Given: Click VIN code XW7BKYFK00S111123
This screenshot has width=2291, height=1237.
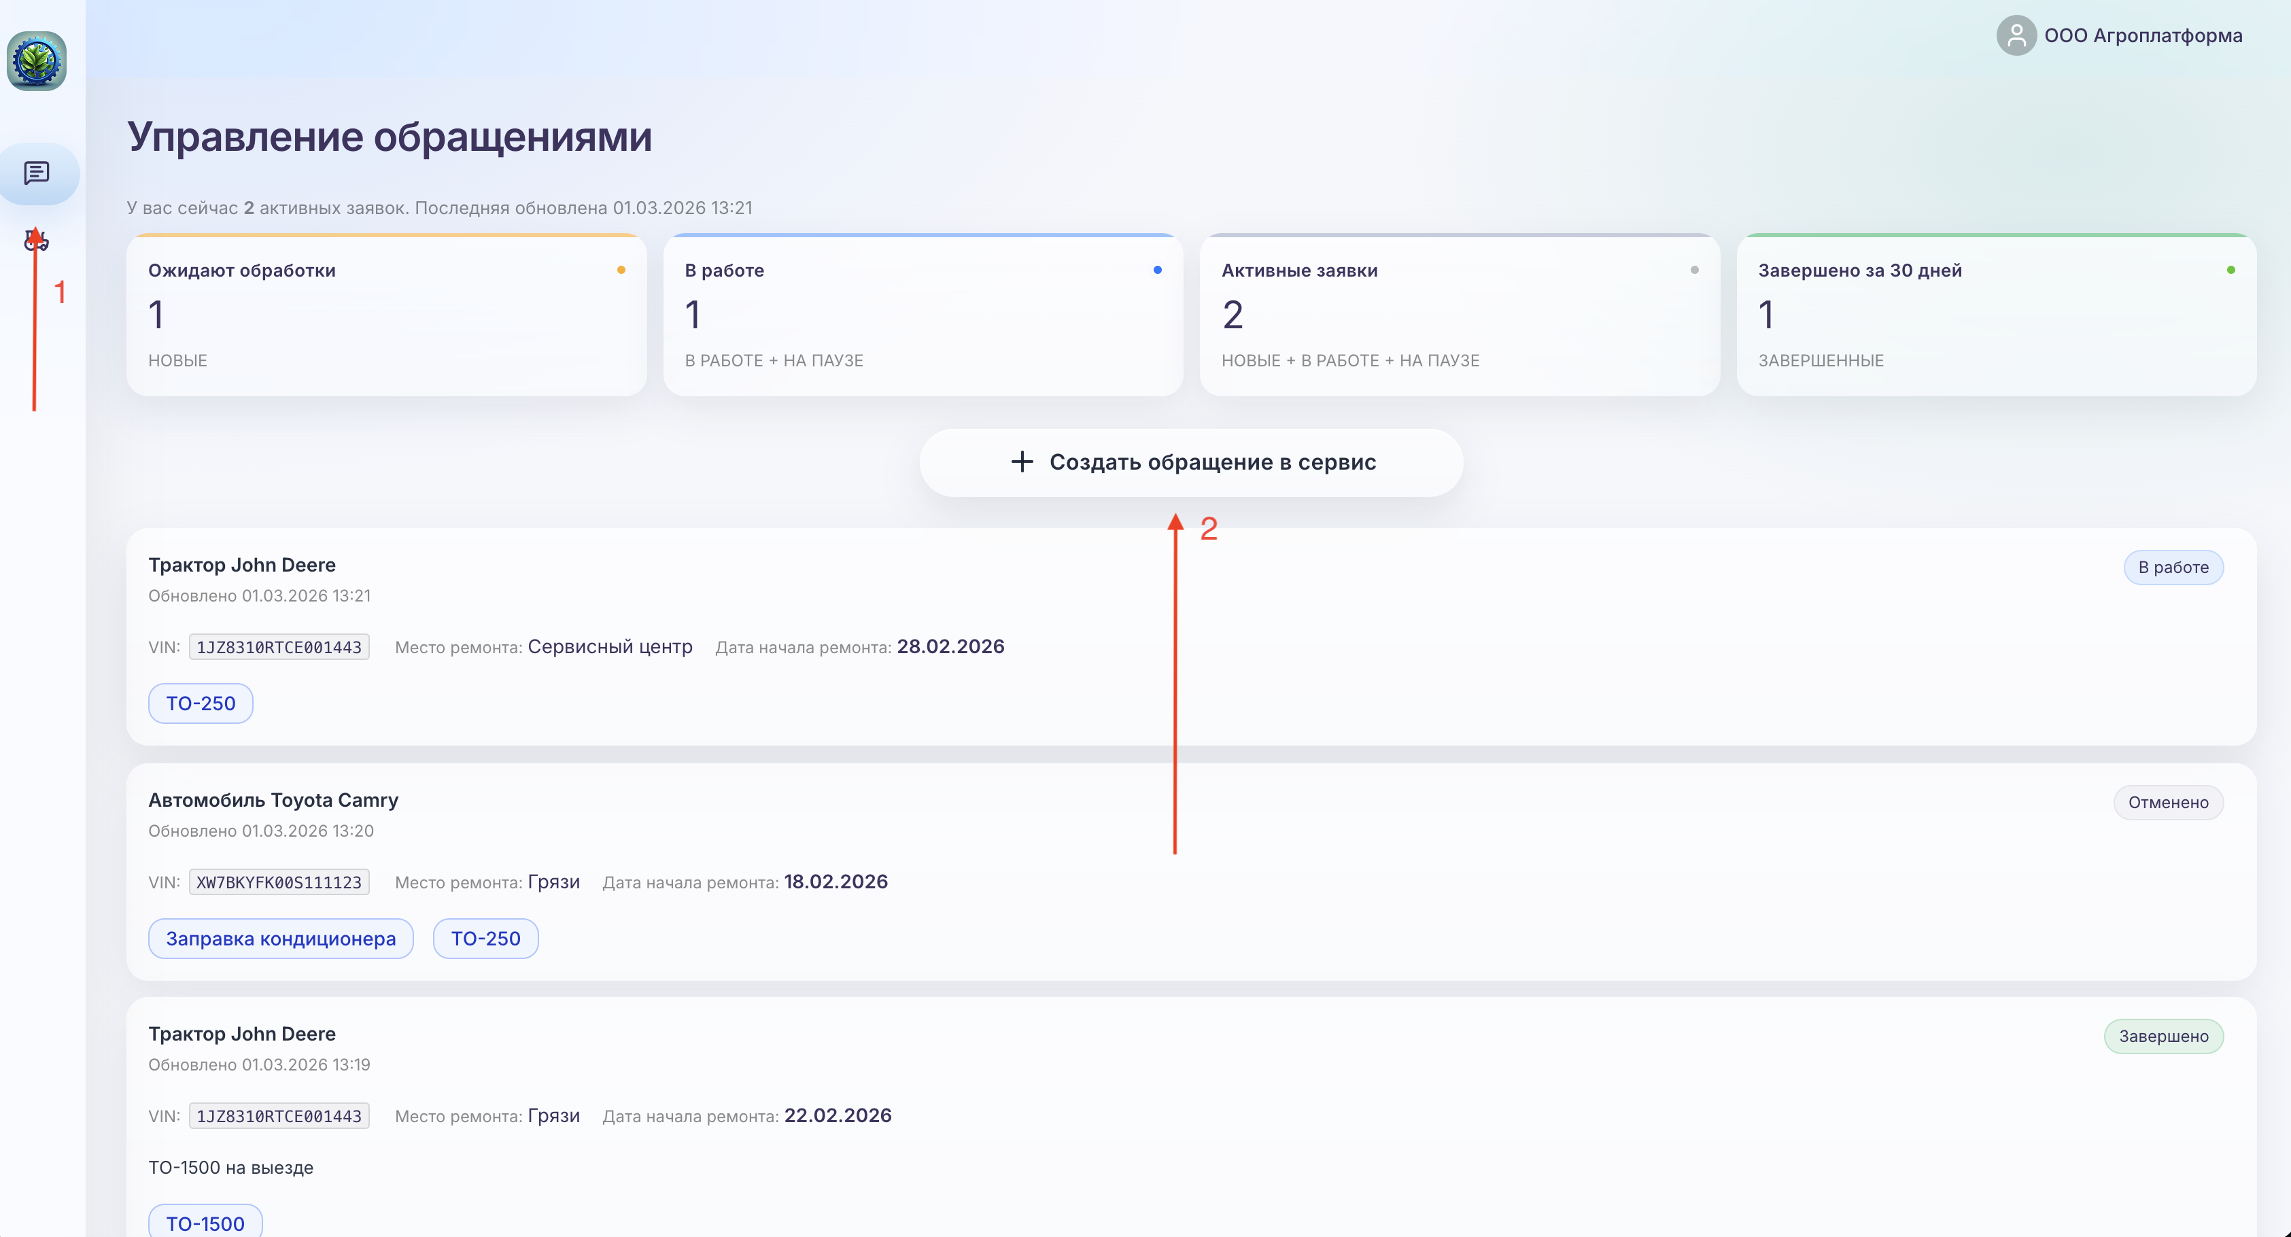Looking at the screenshot, I should [278, 882].
